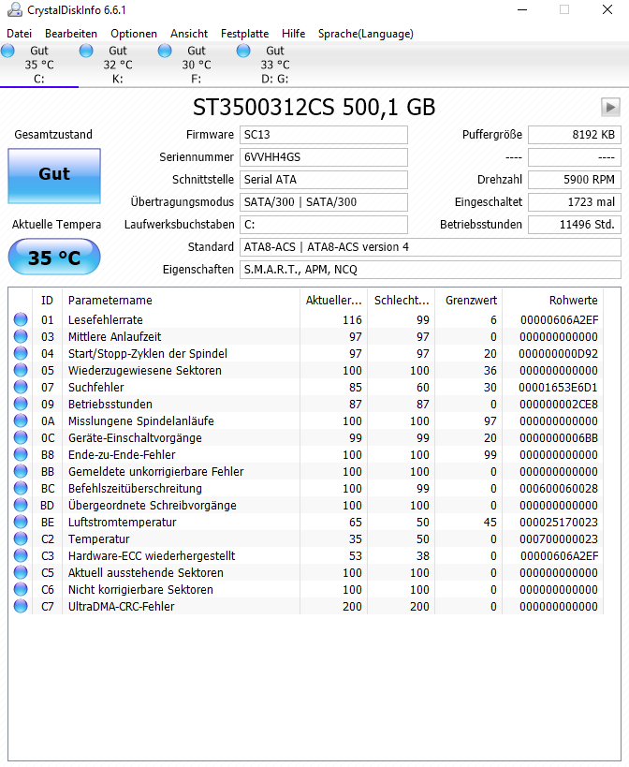This screenshot has height=767, width=629.
Task: Click status orb for C2 Temperatur row
Action: 21,539
